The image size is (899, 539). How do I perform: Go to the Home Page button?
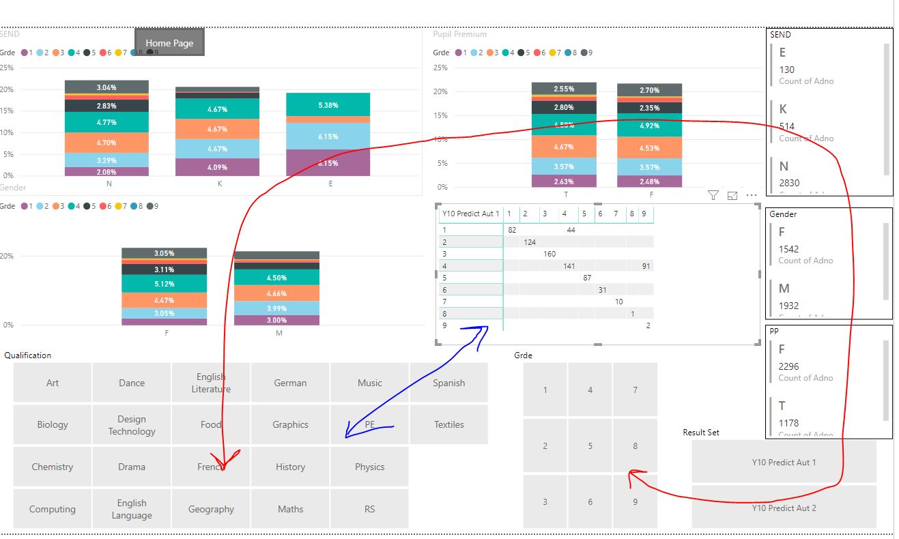click(x=169, y=42)
